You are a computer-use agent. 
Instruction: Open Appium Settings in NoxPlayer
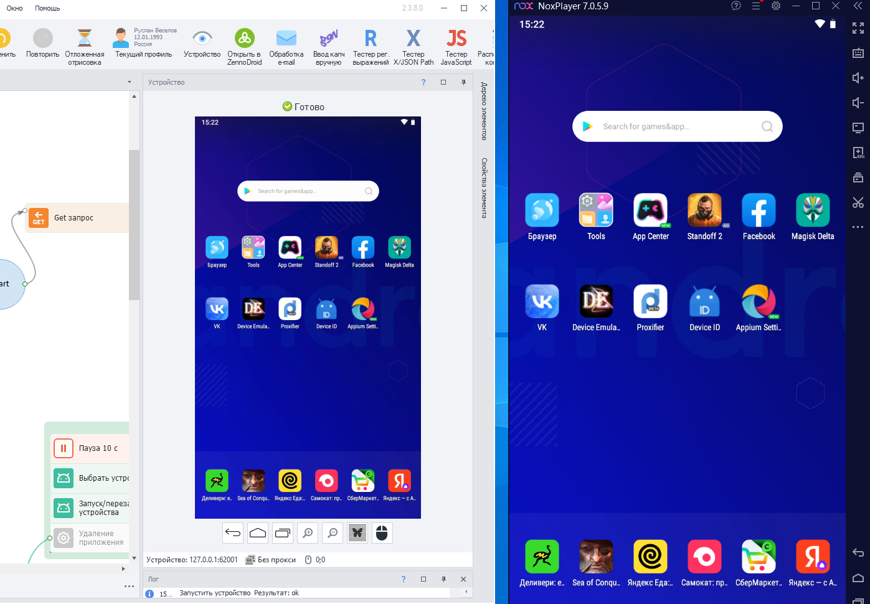click(759, 308)
